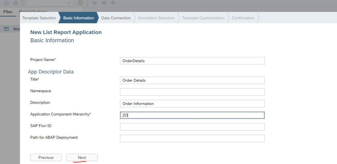
Task: Click the first document icon in top toolbar
Action: coord(6,3)
